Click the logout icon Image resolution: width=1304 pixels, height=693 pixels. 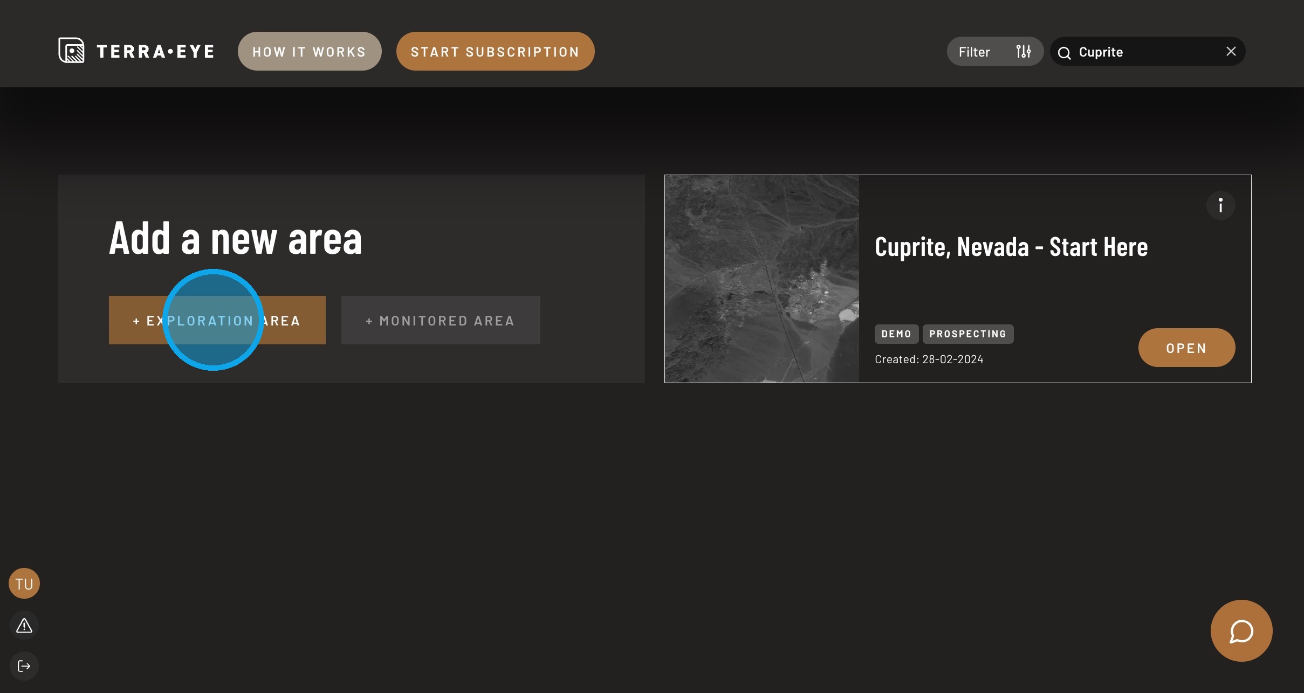click(24, 666)
